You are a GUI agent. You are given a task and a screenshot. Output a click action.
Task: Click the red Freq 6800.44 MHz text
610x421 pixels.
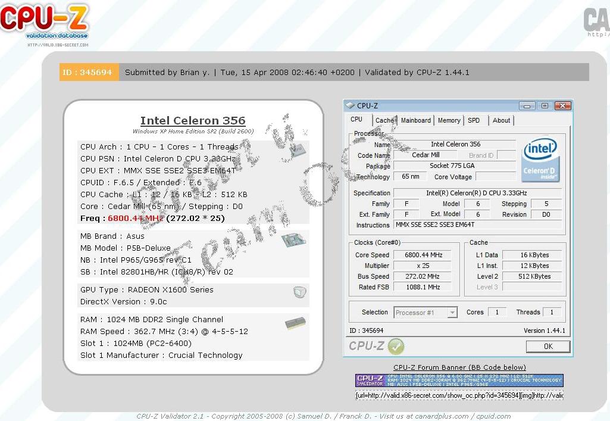click(135, 219)
